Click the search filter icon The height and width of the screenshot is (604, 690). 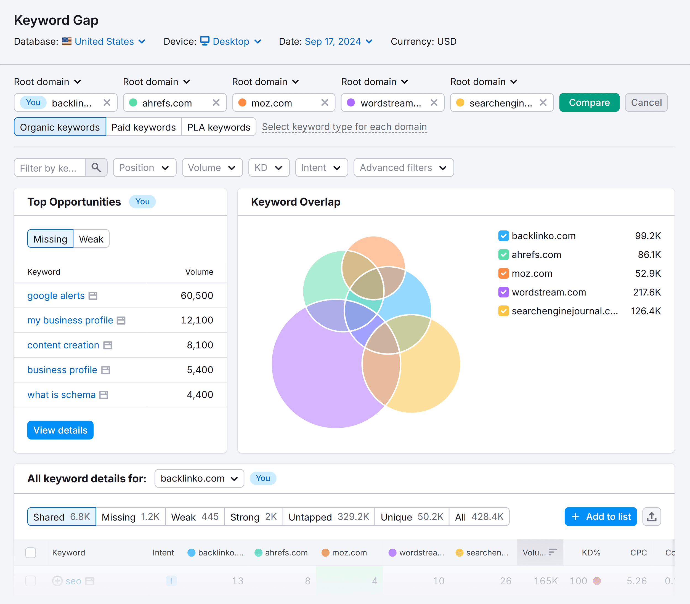click(96, 168)
